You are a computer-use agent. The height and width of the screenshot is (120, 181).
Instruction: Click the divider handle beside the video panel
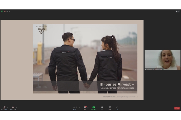(144, 60)
